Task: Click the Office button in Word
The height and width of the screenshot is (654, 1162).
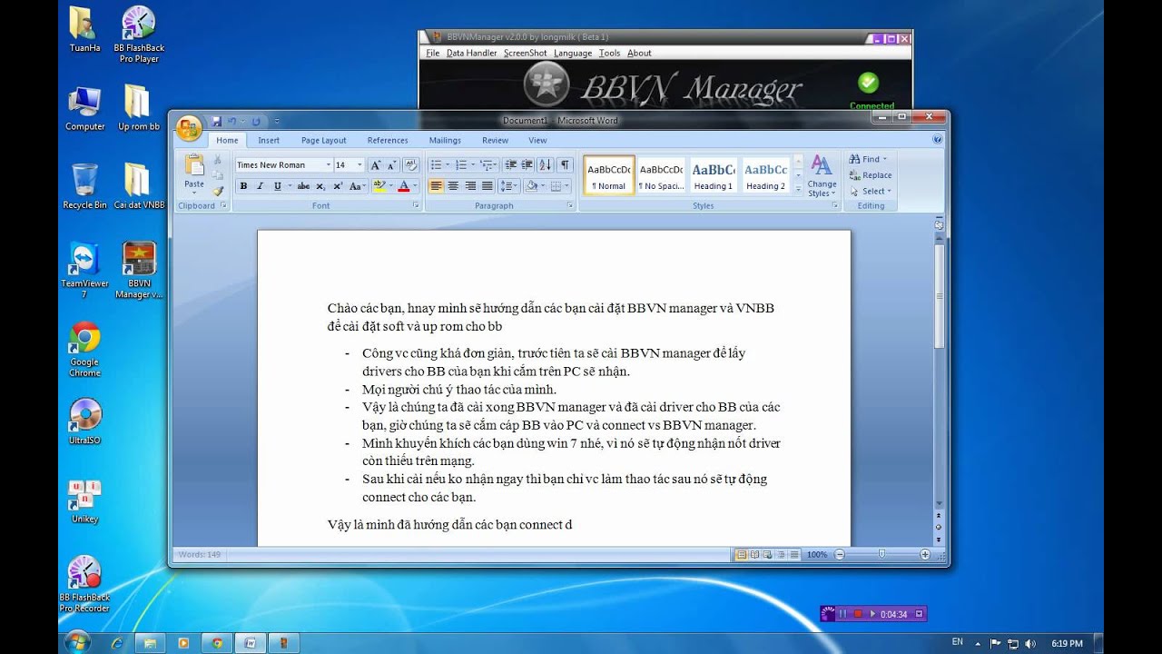Action: (189, 128)
